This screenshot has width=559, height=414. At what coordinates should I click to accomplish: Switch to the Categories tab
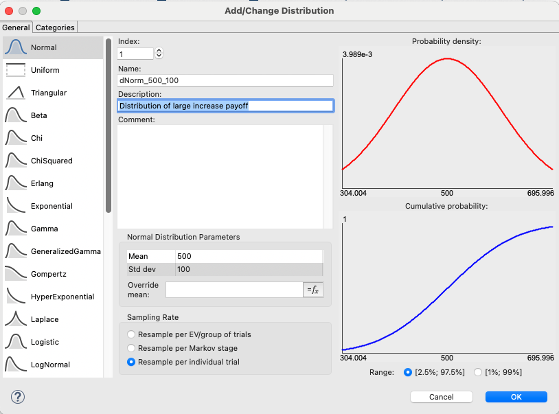[x=55, y=27]
